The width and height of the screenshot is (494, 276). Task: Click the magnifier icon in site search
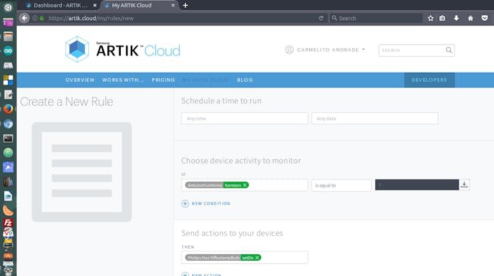[449, 50]
